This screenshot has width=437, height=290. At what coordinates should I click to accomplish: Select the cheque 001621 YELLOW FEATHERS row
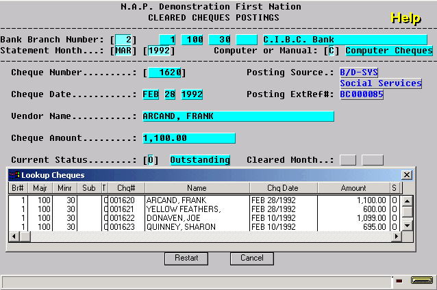tap(205, 209)
